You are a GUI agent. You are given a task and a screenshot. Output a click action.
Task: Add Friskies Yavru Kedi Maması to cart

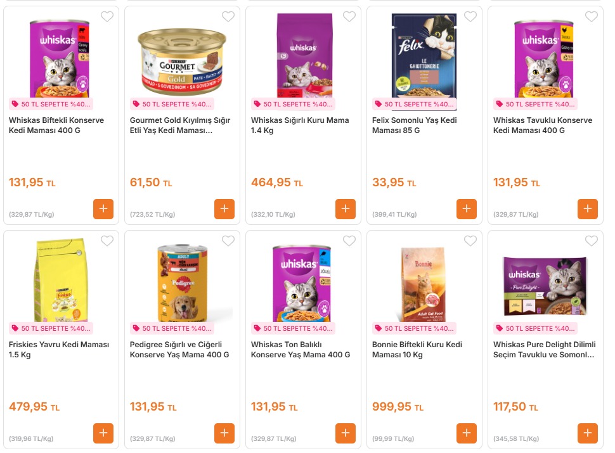(103, 433)
